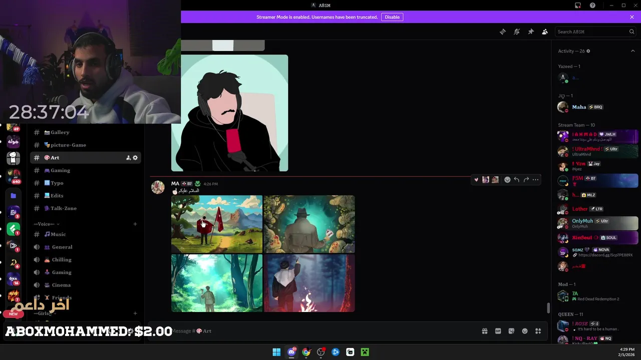Open the flag landscape image thumbnail
The width and height of the screenshot is (641, 360).
coord(217,224)
